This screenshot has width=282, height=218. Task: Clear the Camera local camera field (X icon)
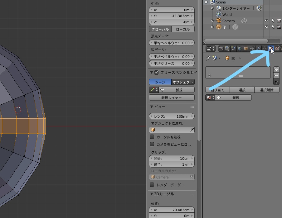(191, 177)
